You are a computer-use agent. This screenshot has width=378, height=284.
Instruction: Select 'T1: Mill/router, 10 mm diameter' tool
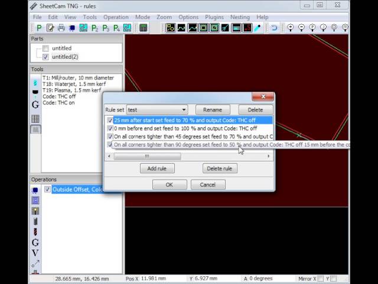(78, 78)
